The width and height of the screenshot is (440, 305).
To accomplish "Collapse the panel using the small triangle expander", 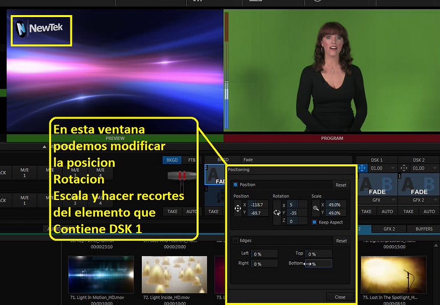I will click(44, 147).
